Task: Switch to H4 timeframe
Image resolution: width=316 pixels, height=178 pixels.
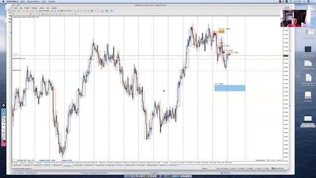Action: click(66, 14)
